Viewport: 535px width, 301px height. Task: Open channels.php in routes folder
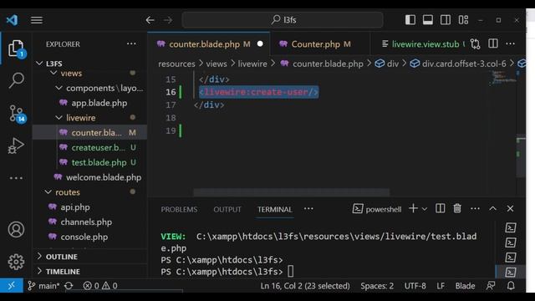(89, 222)
